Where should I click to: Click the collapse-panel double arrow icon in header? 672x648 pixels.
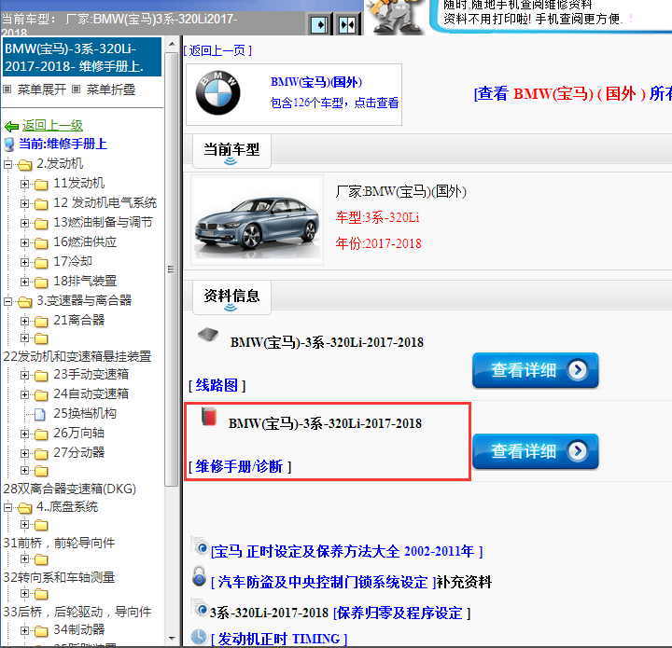coord(347,25)
